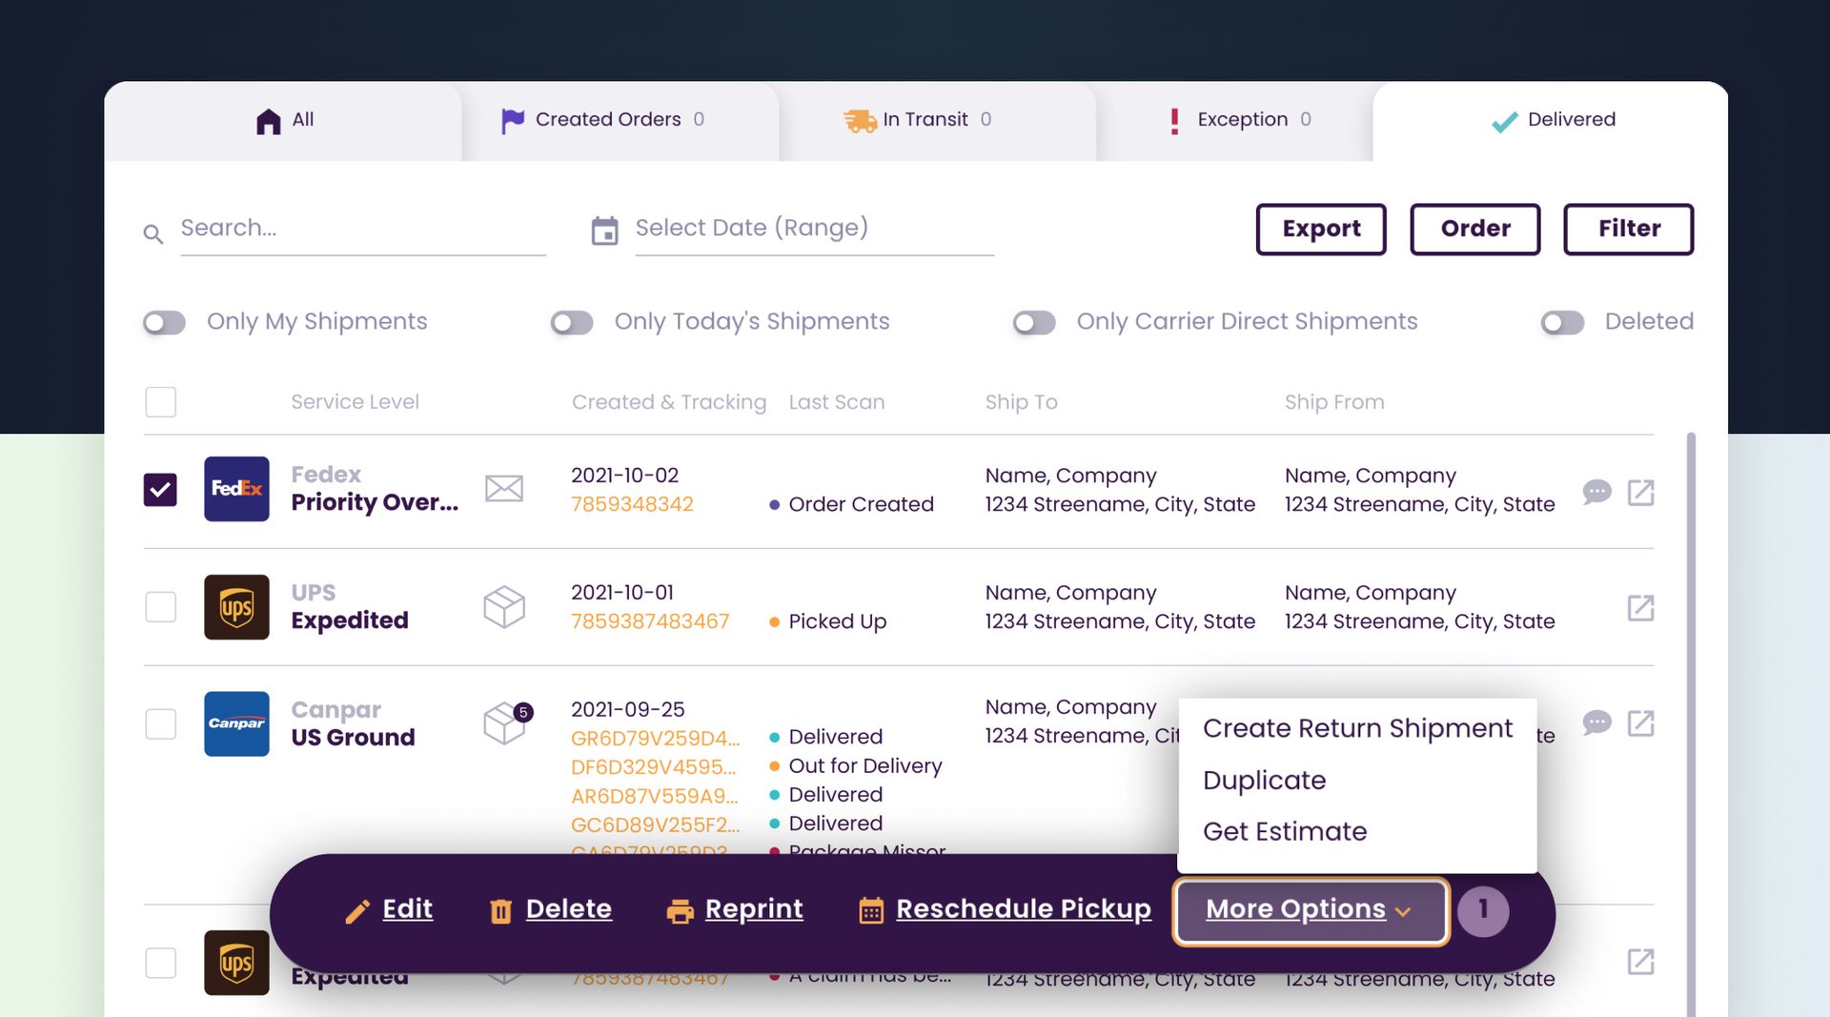
Task: Click the Reschedule Pickup calendar icon
Action: coord(870,910)
